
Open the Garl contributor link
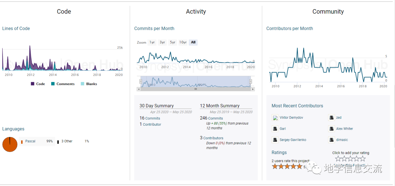pyautogui.click(x=283, y=129)
